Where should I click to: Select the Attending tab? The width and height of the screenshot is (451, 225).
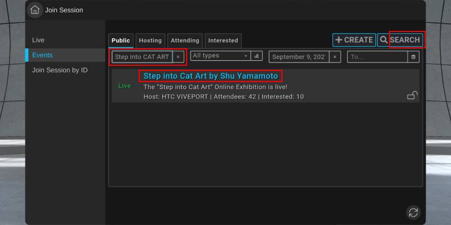pos(185,40)
